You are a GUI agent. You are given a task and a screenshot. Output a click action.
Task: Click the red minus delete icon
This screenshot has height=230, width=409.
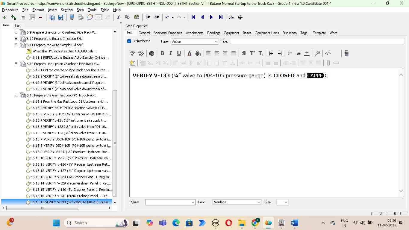pyautogui.click(x=40, y=17)
